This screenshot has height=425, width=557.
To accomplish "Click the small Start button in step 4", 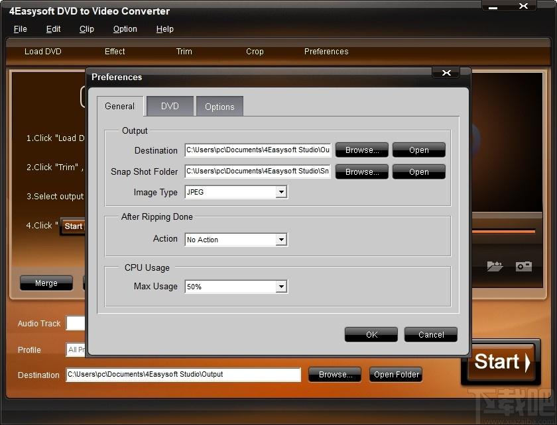I will pyautogui.click(x=73, y=226).
